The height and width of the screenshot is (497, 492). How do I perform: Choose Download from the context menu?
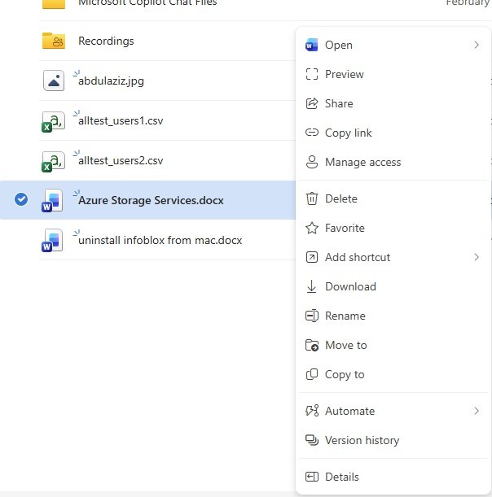(x=393, y=286)
